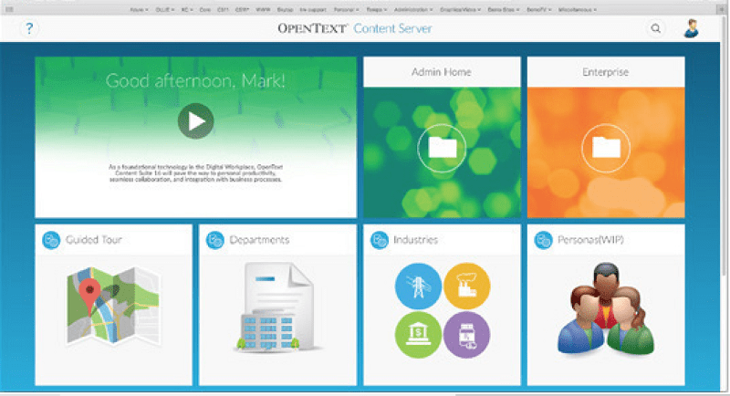
Task: Click the Admin Home tile title
Action: [442, 72]
